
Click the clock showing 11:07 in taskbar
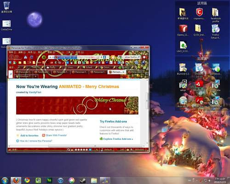coord(220,180)
